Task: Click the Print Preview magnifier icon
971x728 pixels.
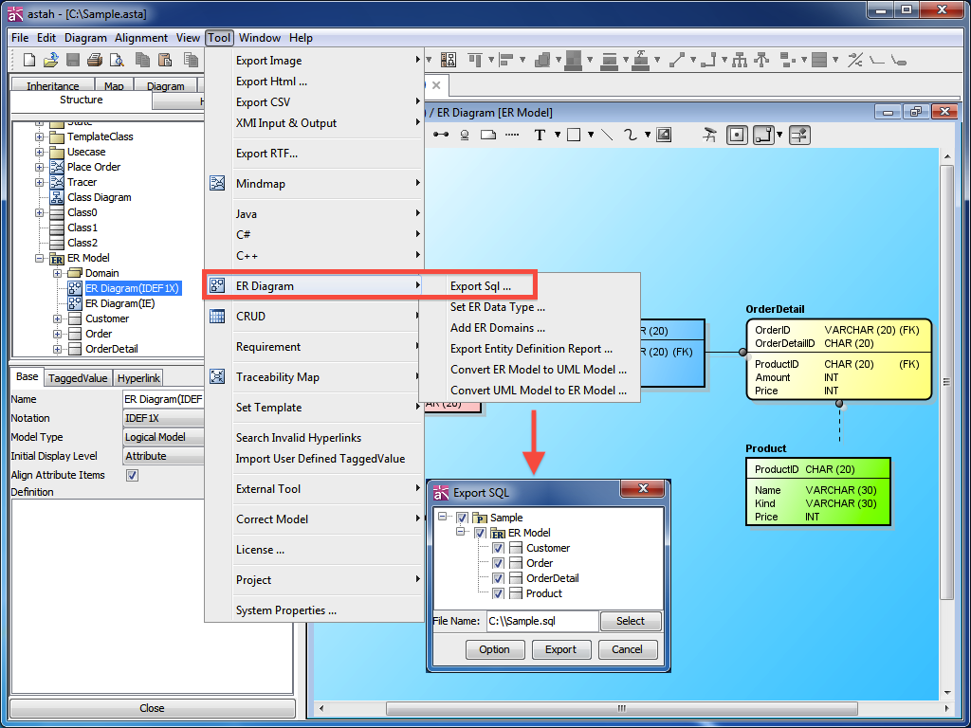Action: click(x=117, y=60)
